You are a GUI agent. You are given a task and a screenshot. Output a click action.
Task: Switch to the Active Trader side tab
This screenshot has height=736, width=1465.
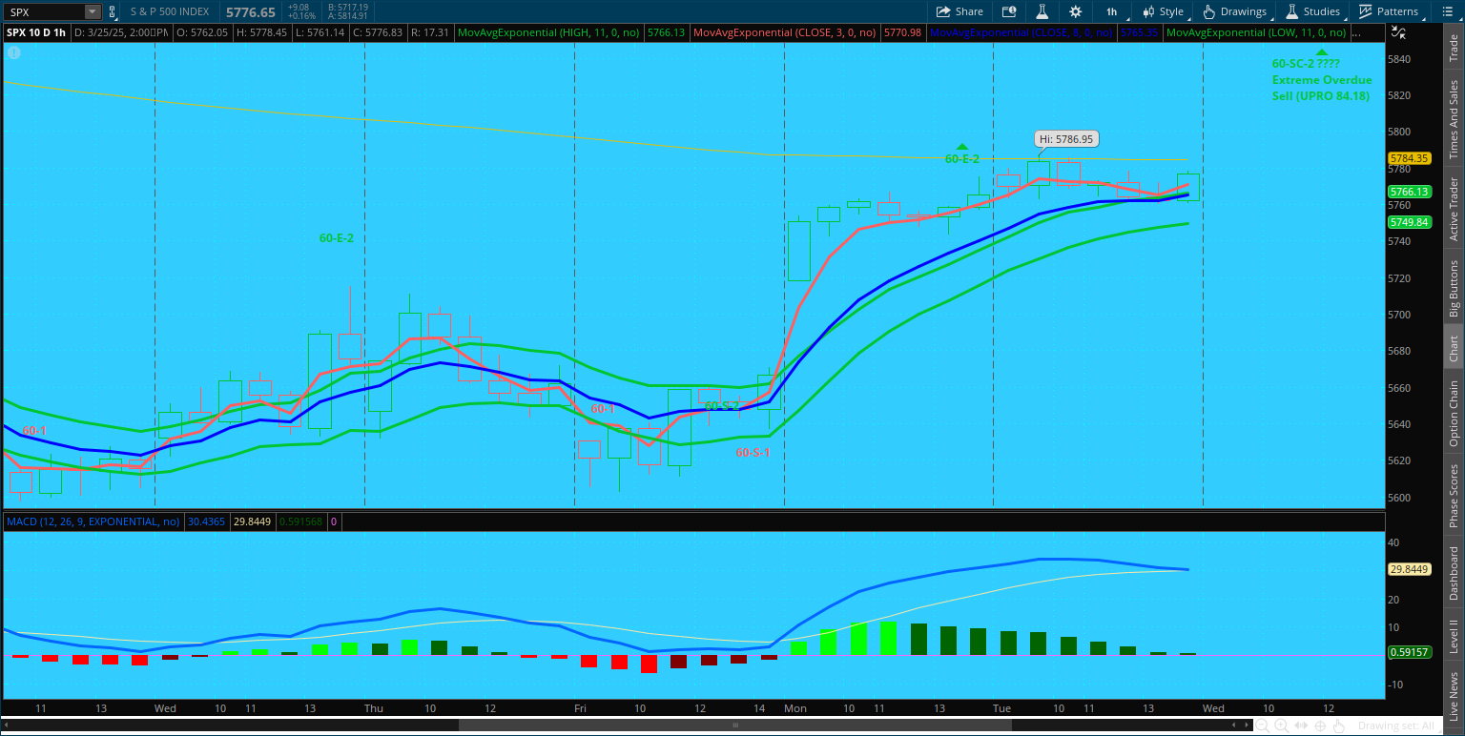[1454, 208]
